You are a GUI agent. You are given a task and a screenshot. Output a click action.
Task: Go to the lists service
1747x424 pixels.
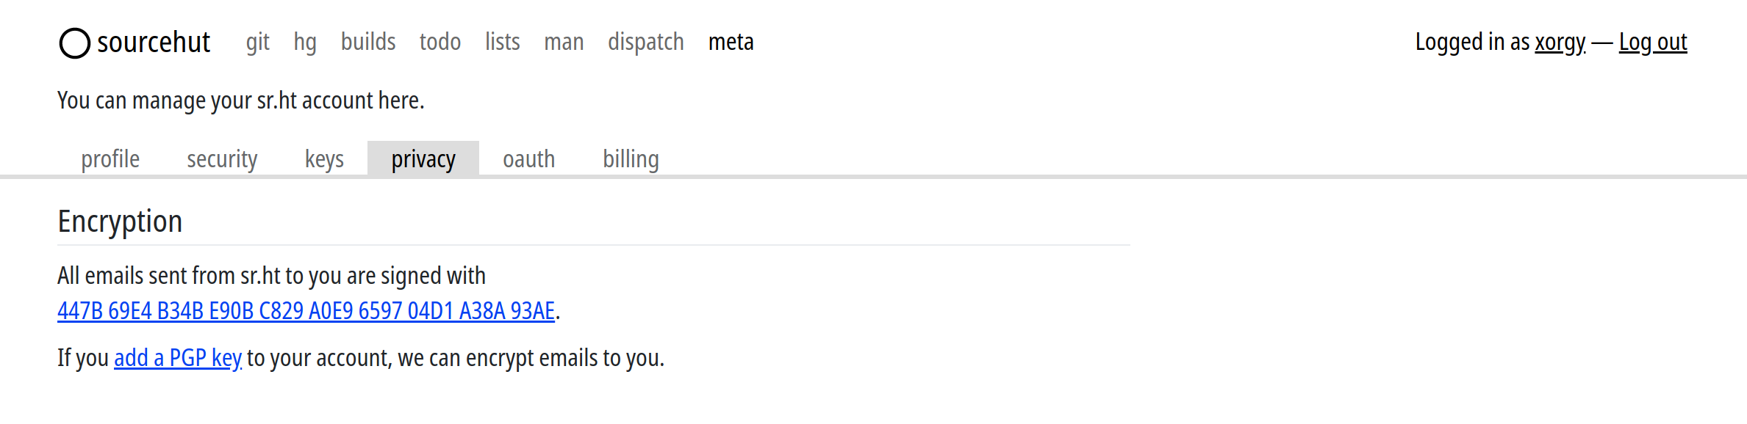pos(503,42)
